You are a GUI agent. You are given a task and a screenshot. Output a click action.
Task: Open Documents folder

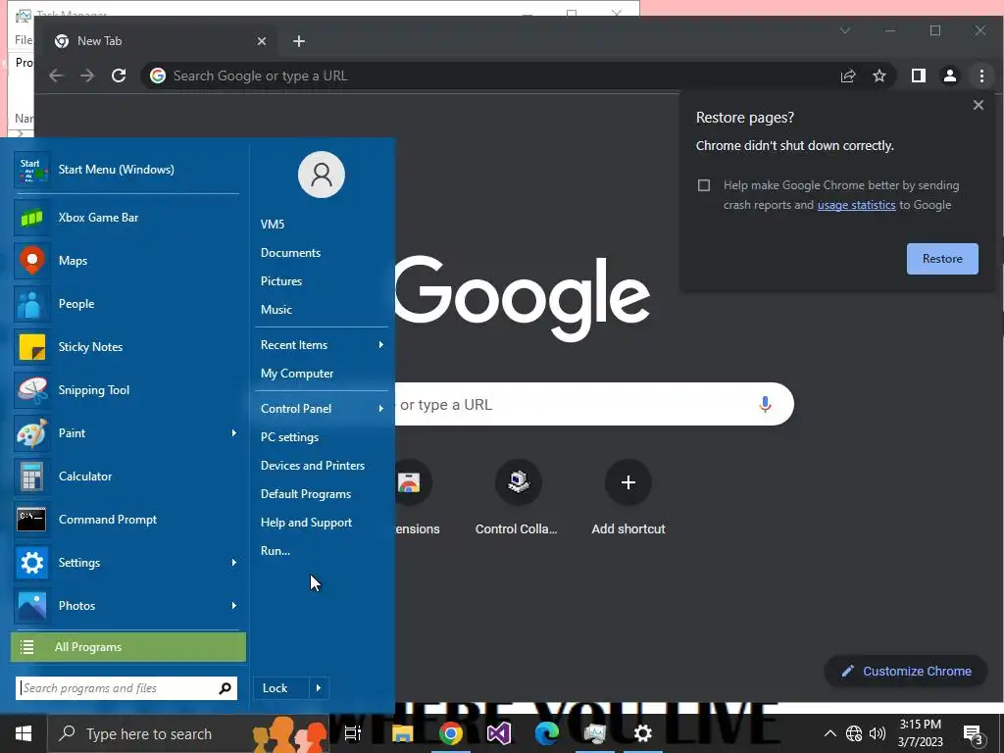click(x=290, y=253)
